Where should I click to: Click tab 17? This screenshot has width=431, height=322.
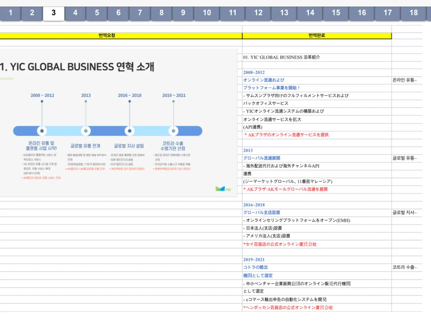[x=387, y=13]
